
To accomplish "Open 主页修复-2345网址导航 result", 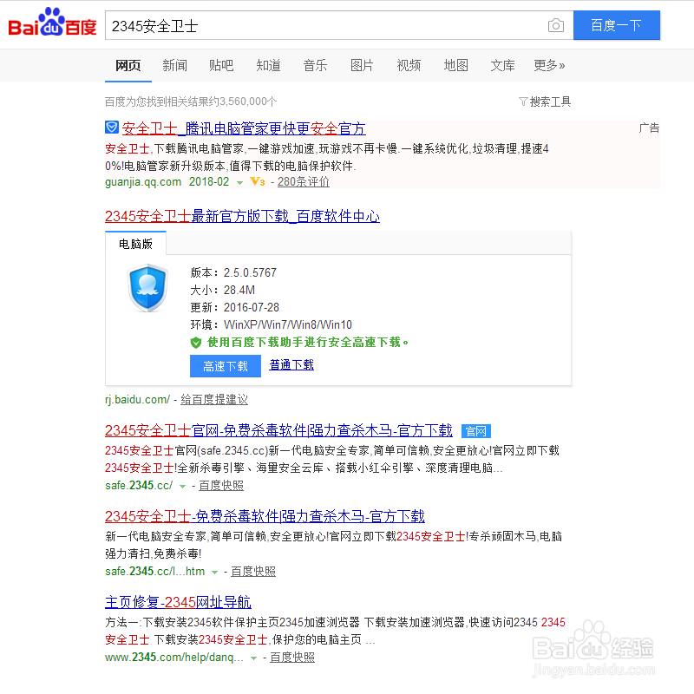I will coord(178,602).
